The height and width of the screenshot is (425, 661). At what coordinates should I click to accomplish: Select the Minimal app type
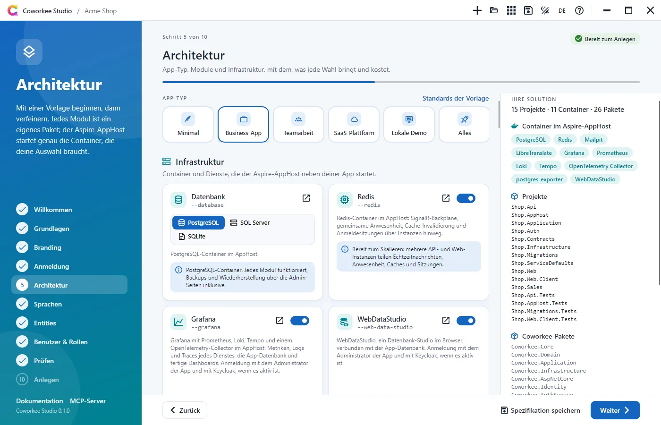(x=188, y=125)
